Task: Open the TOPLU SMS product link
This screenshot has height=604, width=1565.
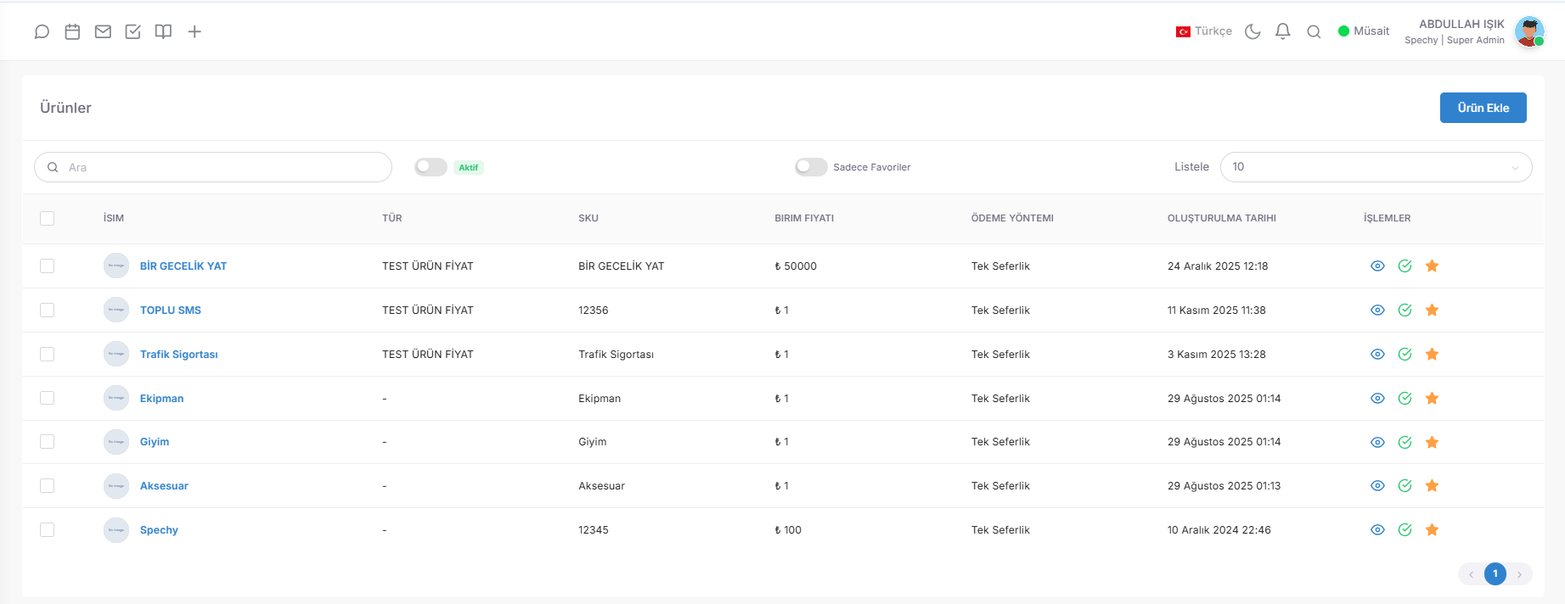Action: click(171, 310)
